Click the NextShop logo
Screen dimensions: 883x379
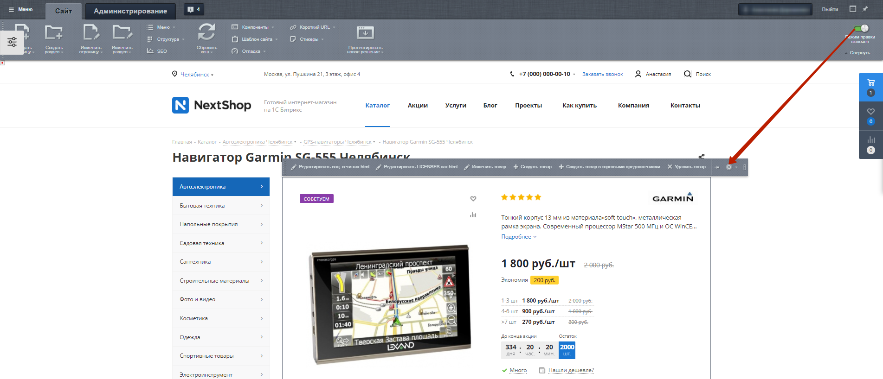tap(212, 105)
